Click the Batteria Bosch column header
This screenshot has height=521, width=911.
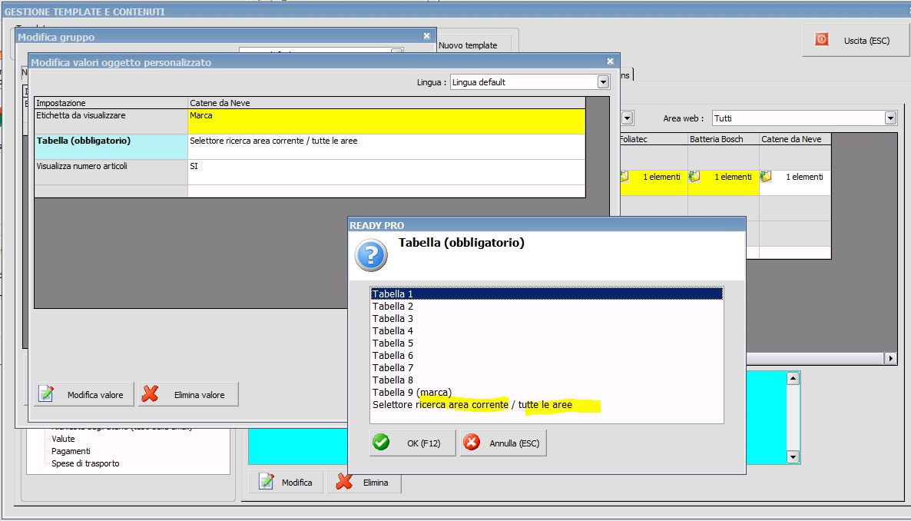724,139
